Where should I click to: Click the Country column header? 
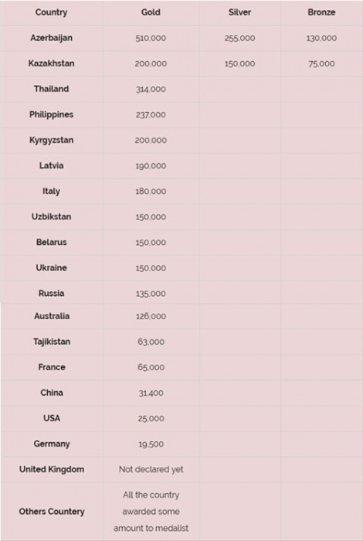(52, 12)
